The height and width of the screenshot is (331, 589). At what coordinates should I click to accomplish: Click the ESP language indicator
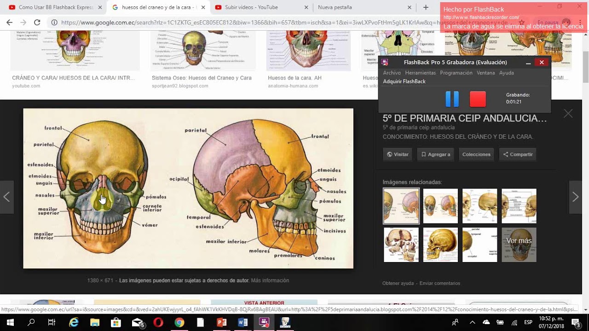(528, 322)
